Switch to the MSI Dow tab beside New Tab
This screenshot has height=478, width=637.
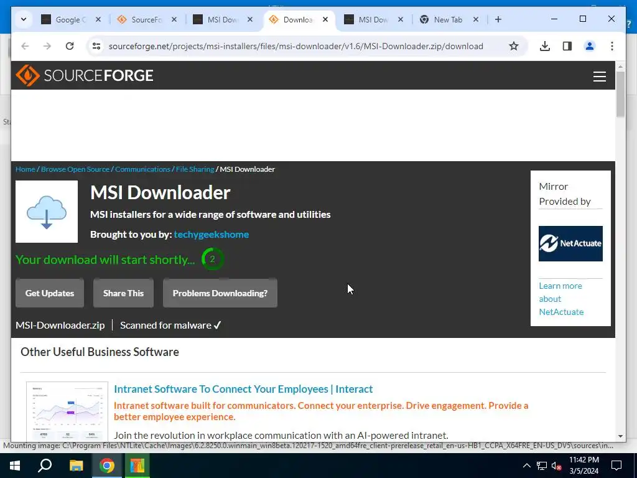pos(373,19)
